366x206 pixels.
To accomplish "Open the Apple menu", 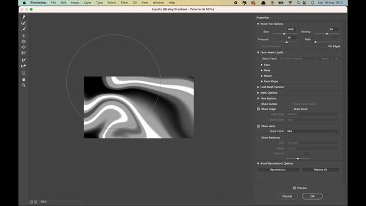I will coord(24,2).
